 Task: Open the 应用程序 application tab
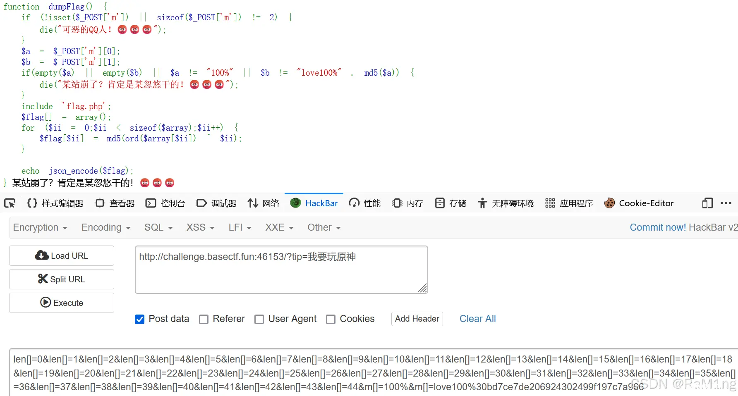click(x=569, y=203)
